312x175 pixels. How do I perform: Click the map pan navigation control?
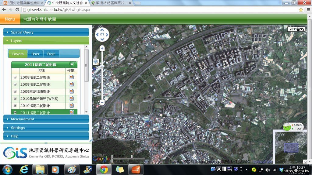pos(102,35)
